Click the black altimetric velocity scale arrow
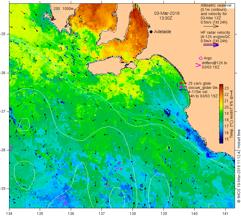241x217 pixels. tap(211, 27)
